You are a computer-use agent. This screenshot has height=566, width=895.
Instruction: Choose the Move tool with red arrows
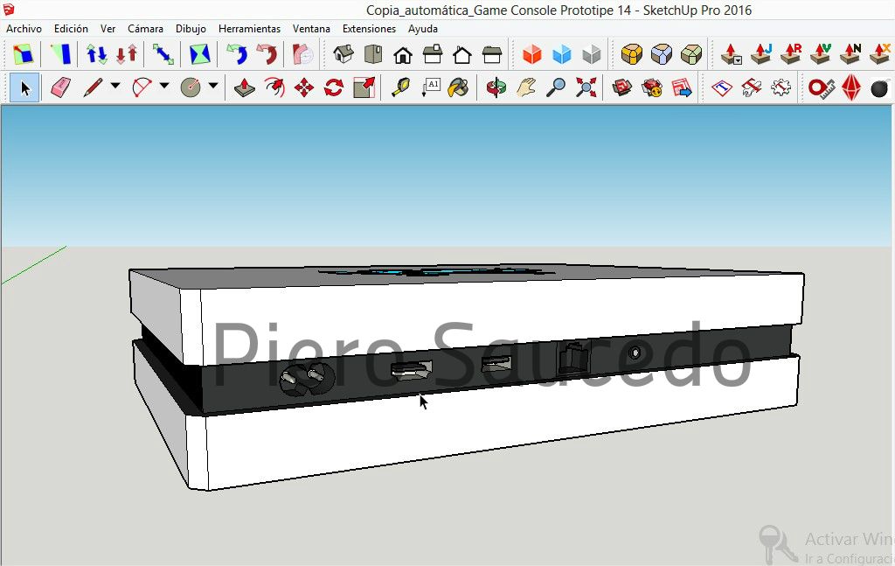304,87
